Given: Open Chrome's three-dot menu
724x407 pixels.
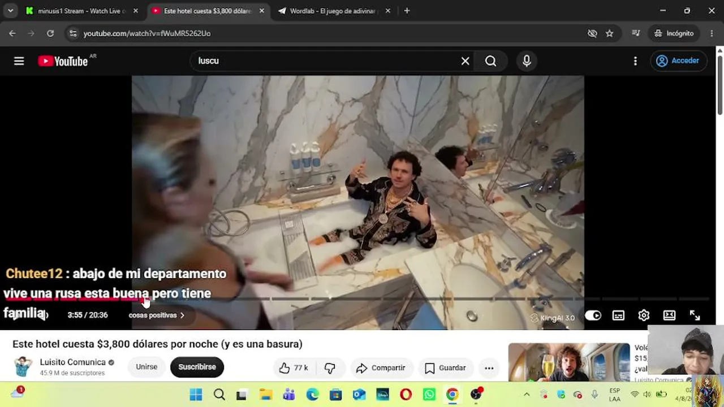Looking at the screenshot, I should 712,33.
